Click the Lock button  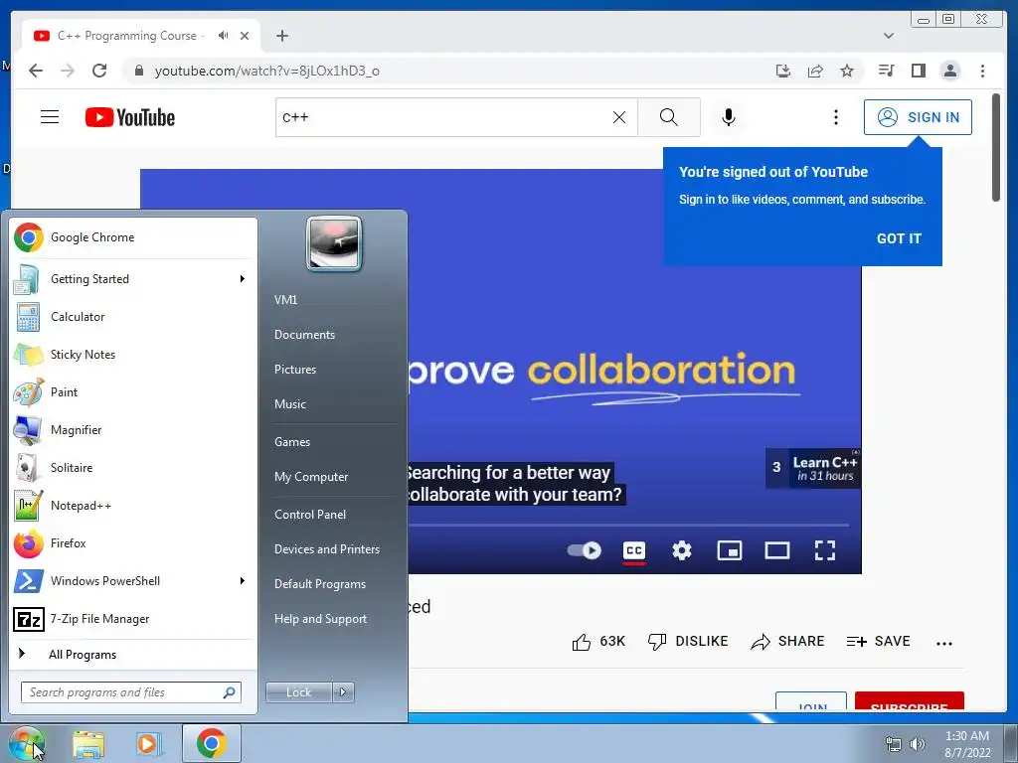coord(298,692)
